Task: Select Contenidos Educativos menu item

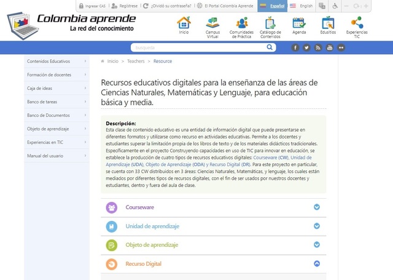Action: pyautogui.click(x=56, y=61)
